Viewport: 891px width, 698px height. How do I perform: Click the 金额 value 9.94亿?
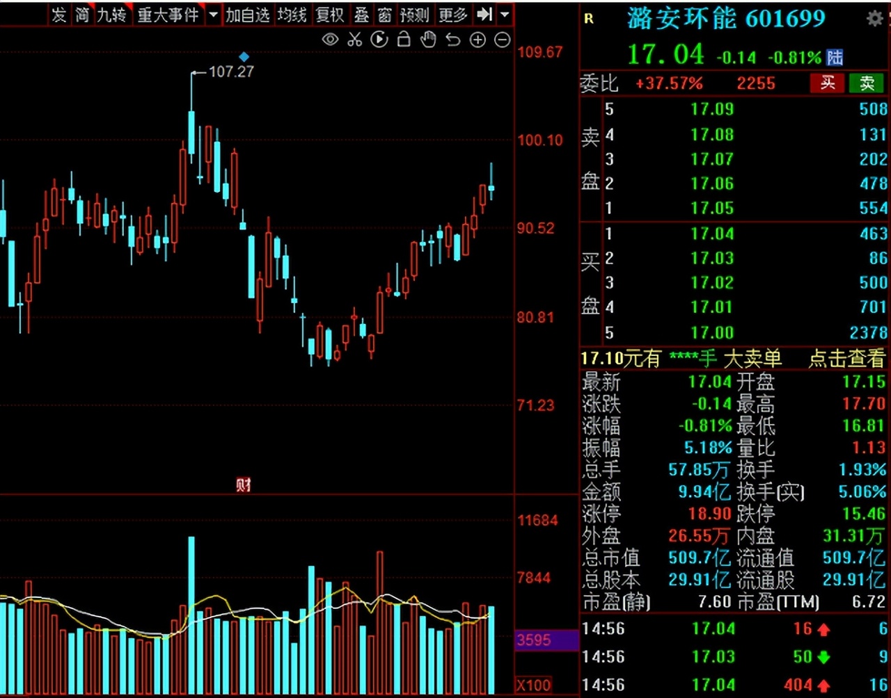(704, 492)
